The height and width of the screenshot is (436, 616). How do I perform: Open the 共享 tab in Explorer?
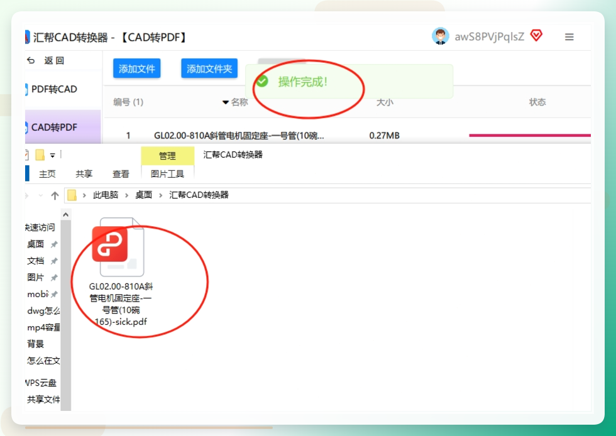coord(84,174)
